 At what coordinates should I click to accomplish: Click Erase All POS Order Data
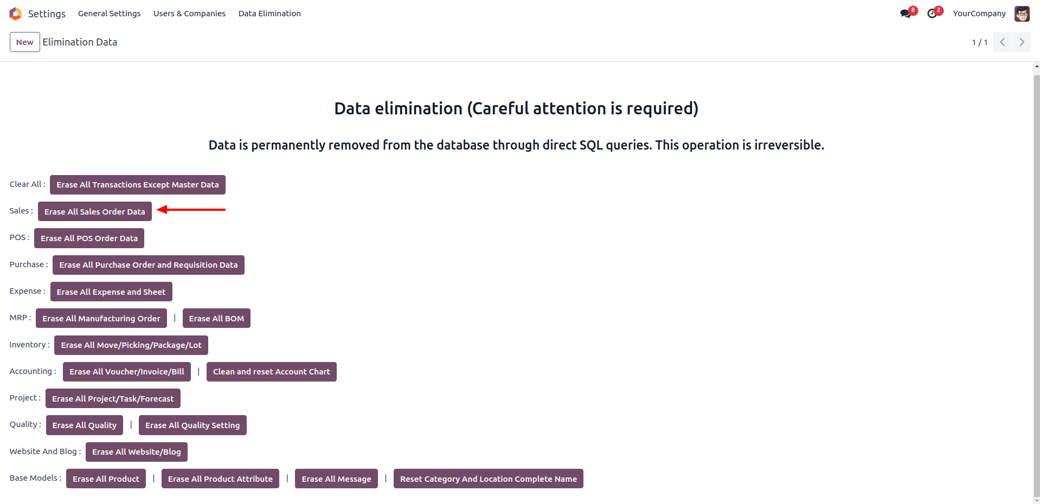click(x=89, y=238)
